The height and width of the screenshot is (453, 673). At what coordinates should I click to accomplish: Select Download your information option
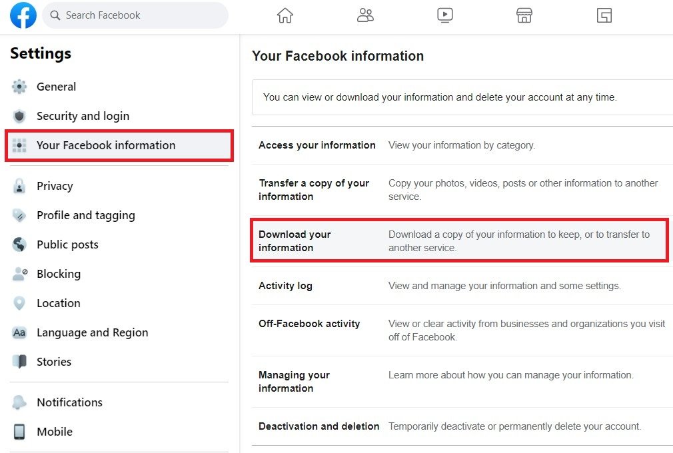click(x=295, y=240)
